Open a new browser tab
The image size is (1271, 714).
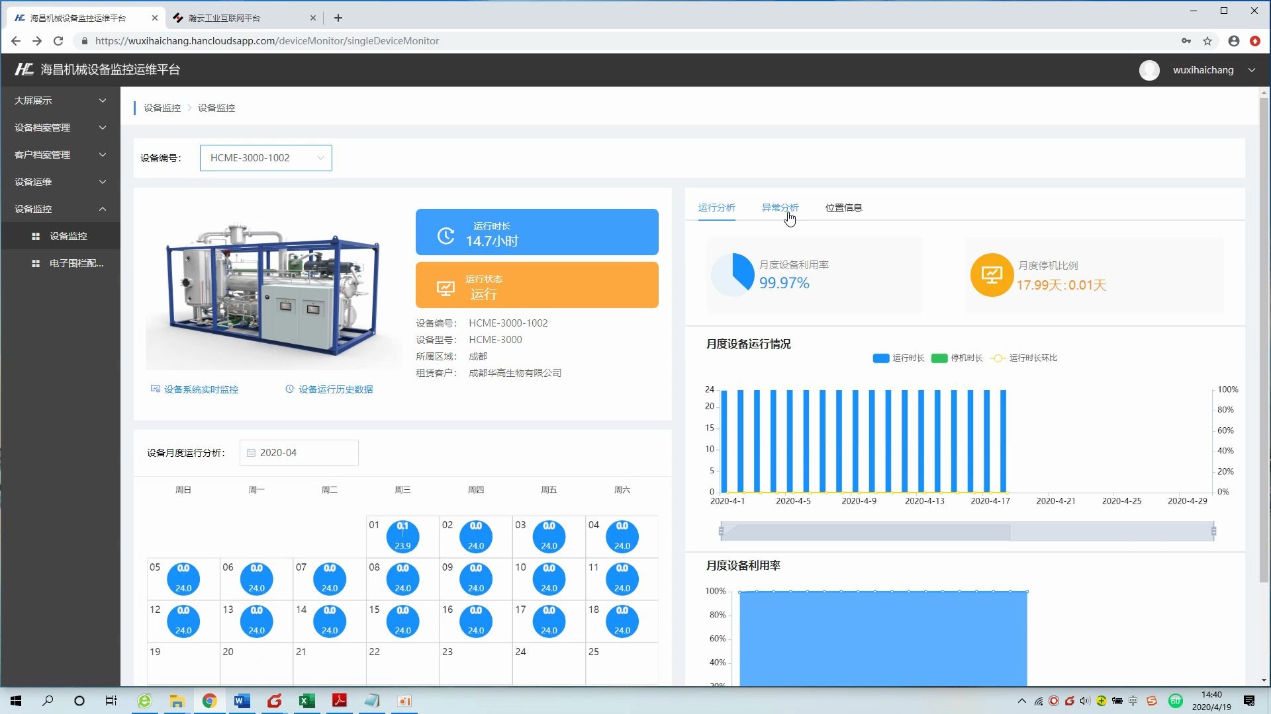pyautogui.click(x=338, y=18)
